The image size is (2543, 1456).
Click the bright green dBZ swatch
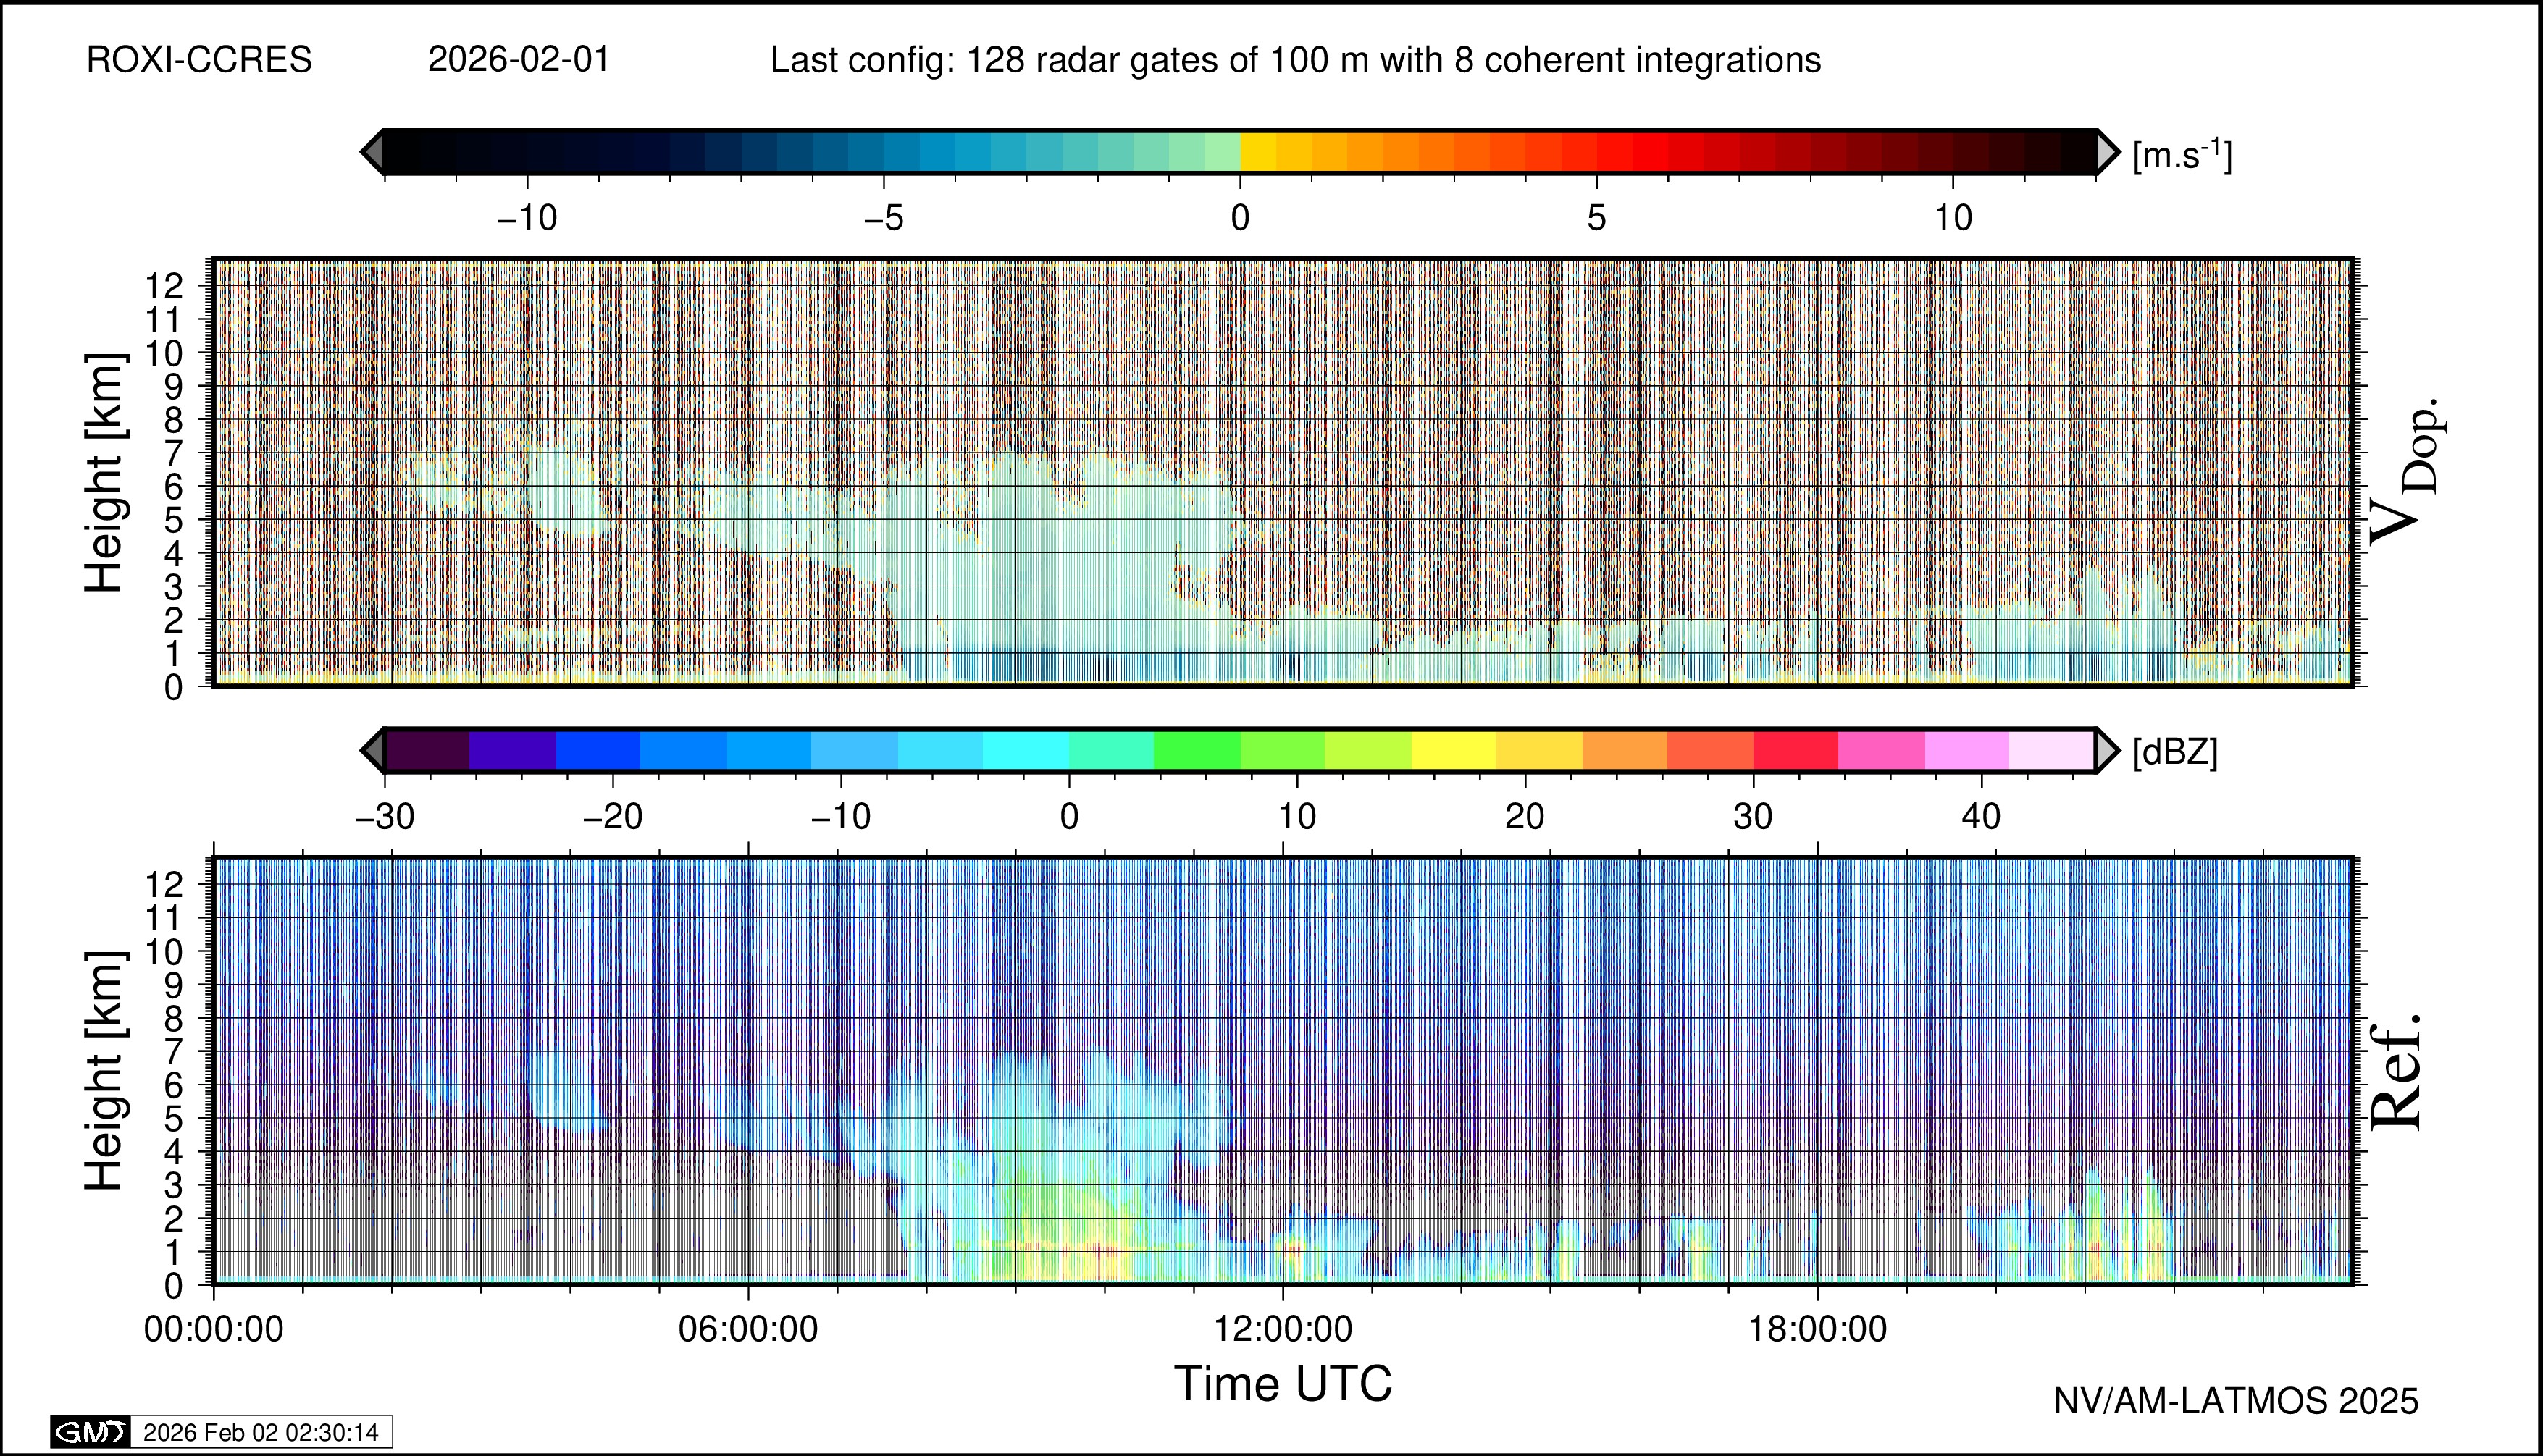click(x=1197, y=750)
